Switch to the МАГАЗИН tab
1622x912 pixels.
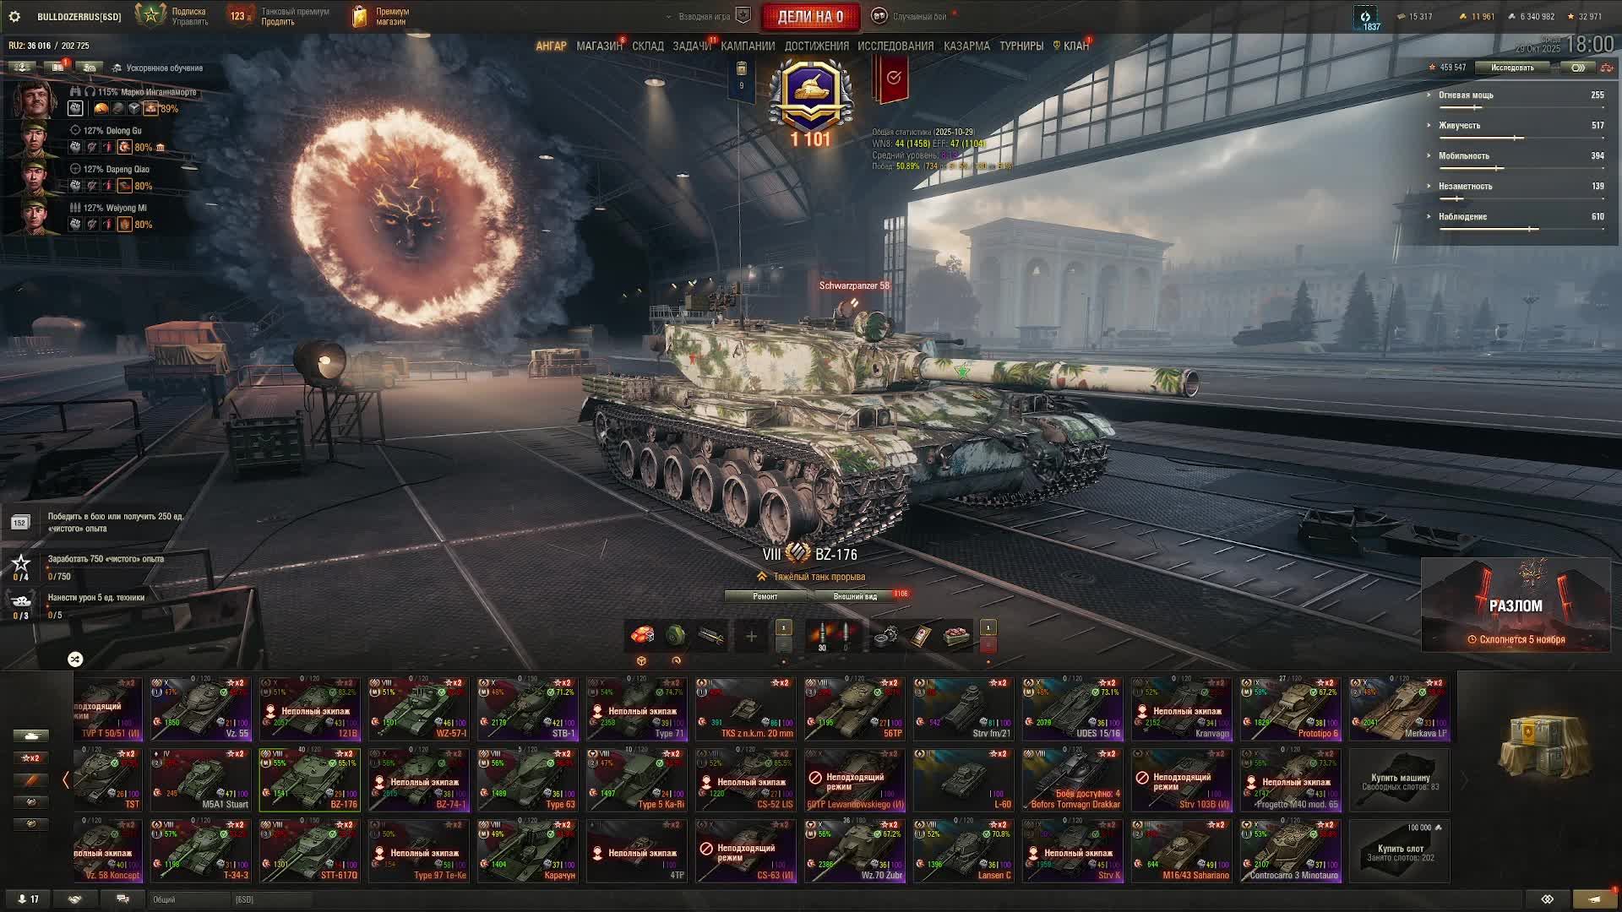[x=599, y=46]
